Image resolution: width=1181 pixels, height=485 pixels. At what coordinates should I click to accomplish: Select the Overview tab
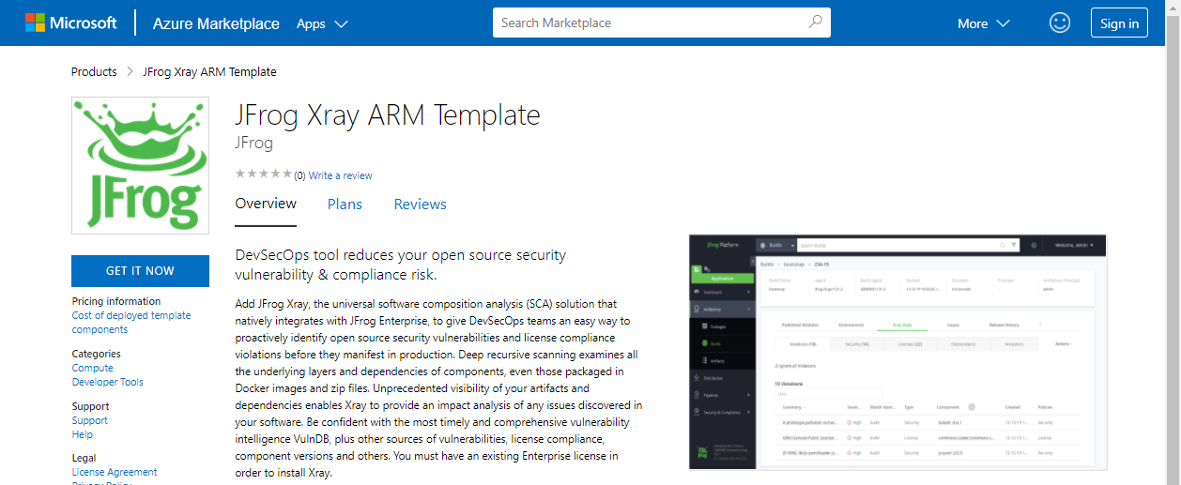click(x=266, y=204)
